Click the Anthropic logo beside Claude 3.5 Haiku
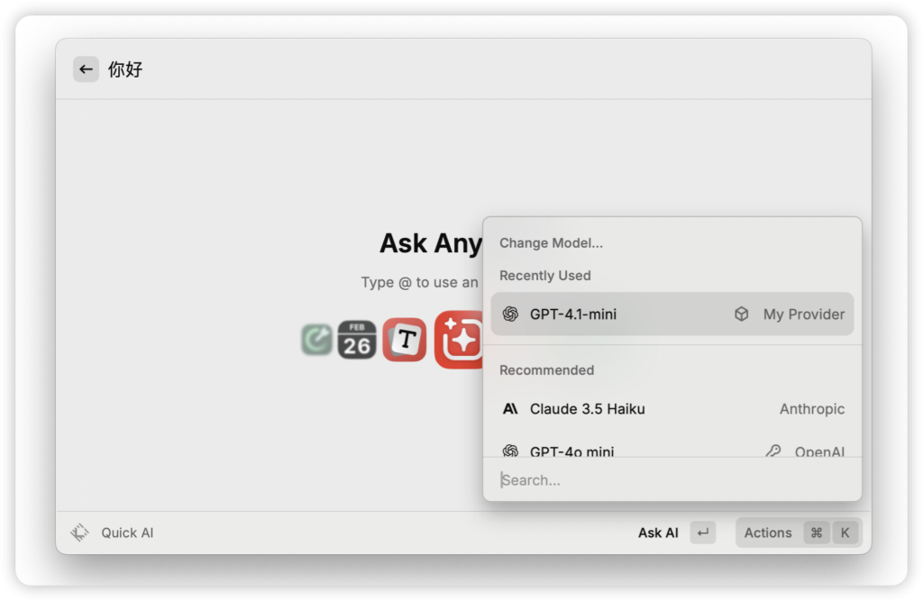The height and width of the screenshot is (601, 923). coord(510,409)
